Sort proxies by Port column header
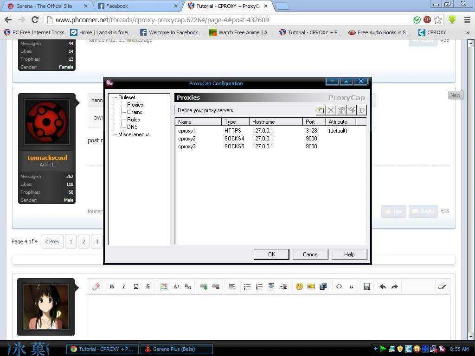This screenshot has height=356, width=475. point(314,122)
